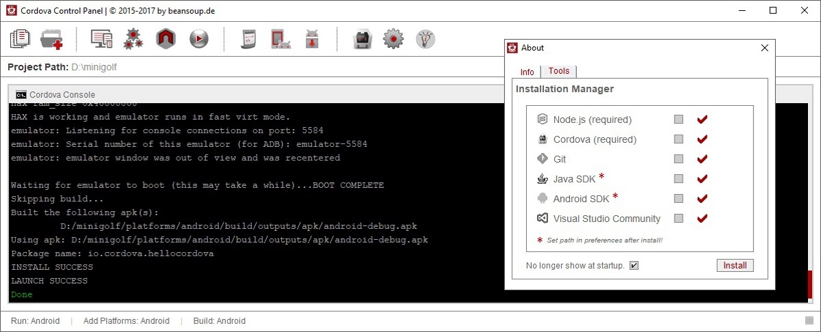This screenshot has height=332, width=821.
Task: Tick the Node.js (required) checkbox
Action: click(x=679, y=120)
